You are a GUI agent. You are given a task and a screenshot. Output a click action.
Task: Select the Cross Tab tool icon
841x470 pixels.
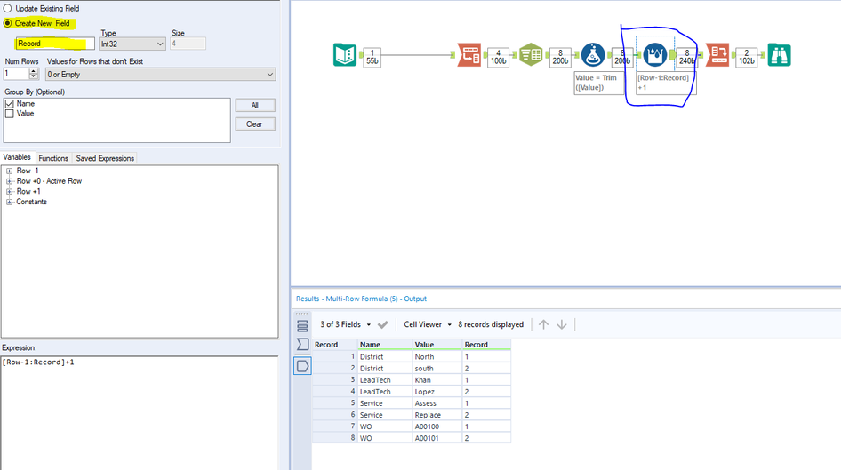point(717,55)
